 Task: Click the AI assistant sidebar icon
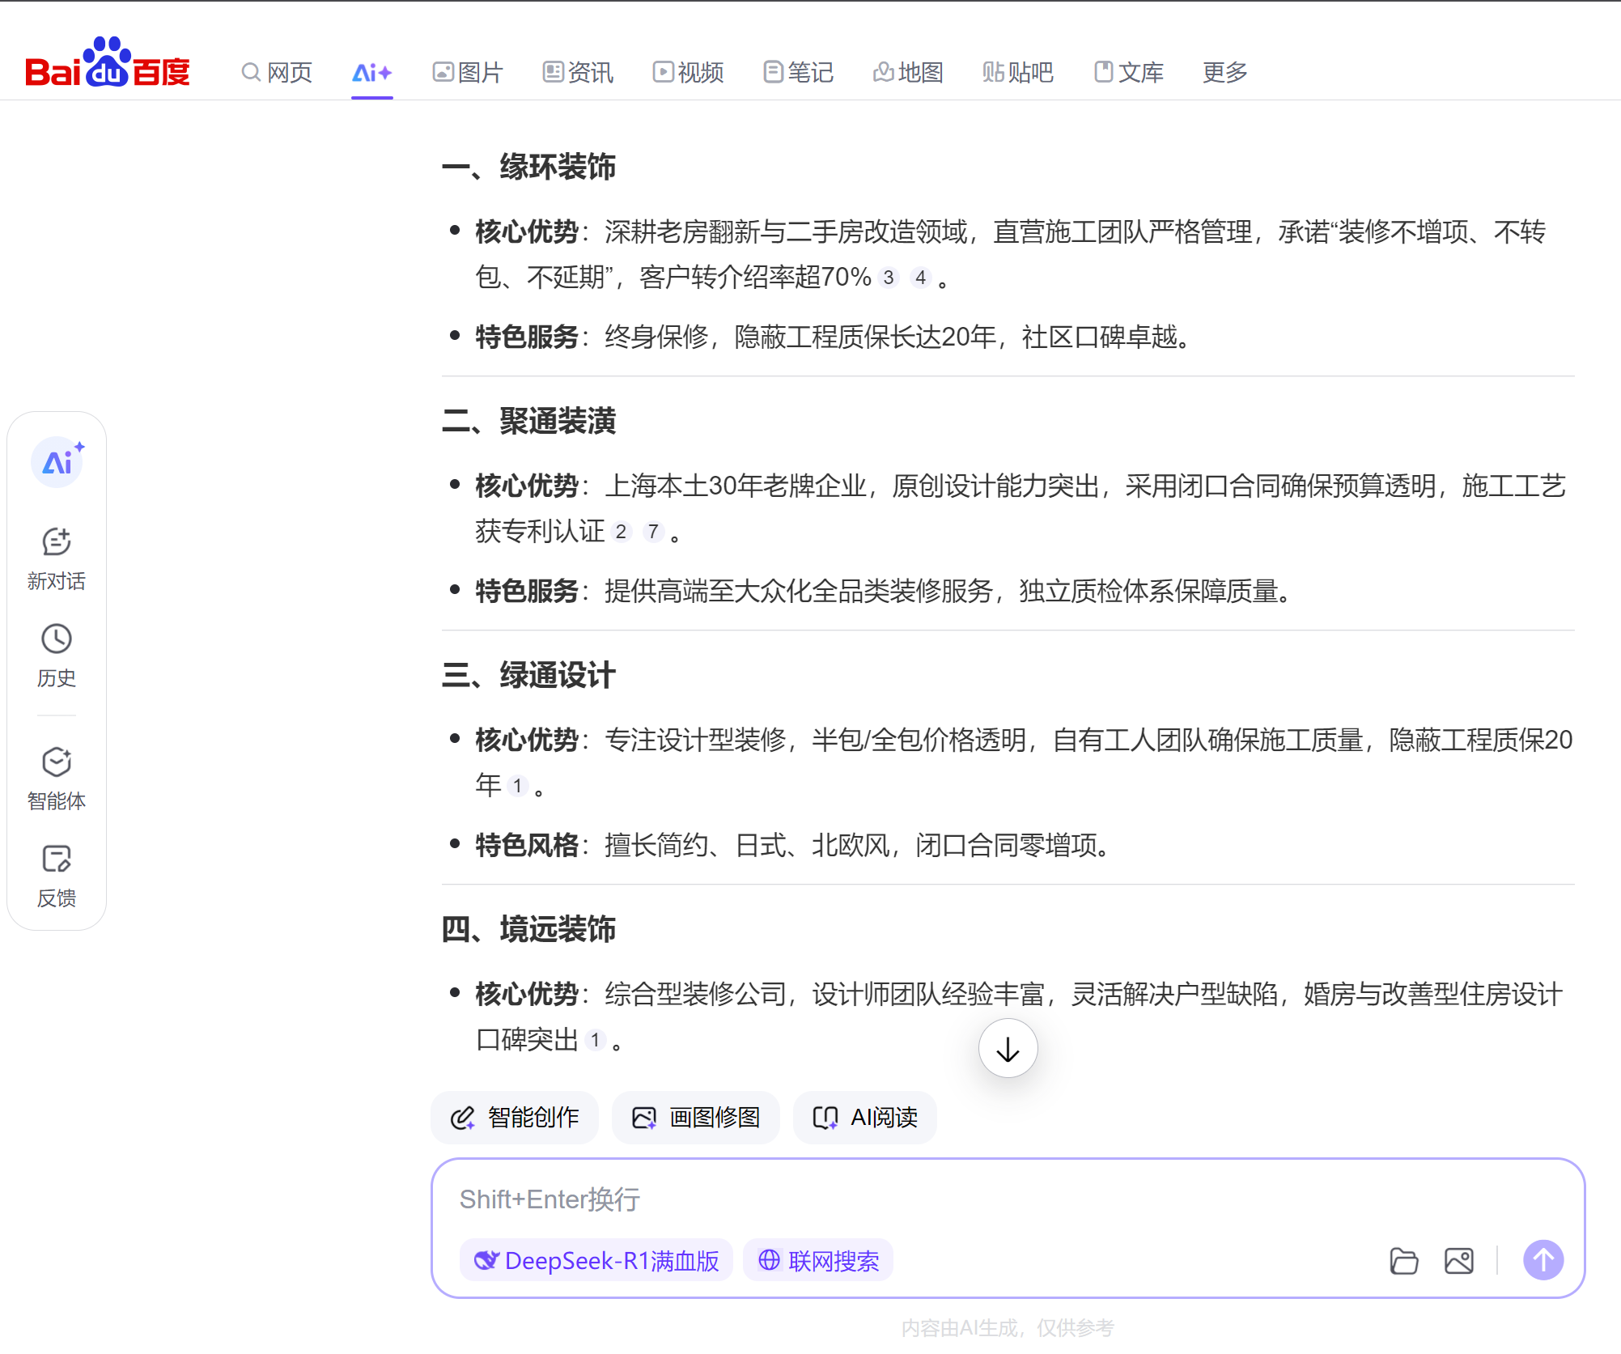point(57,463)
